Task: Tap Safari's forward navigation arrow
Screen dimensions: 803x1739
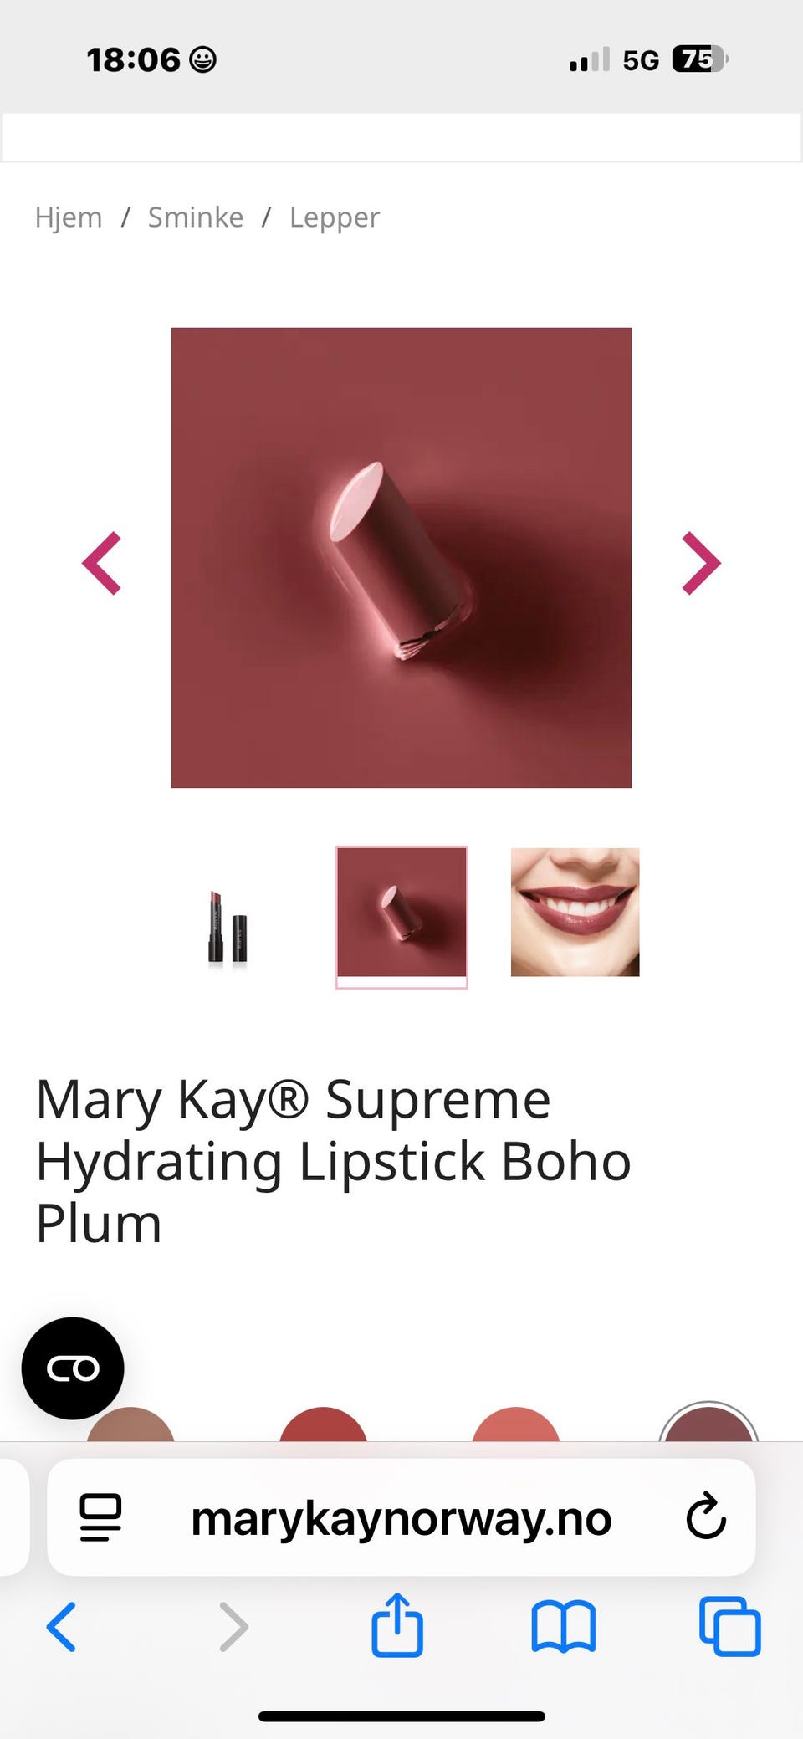Action: click(x=233, y=1627)
